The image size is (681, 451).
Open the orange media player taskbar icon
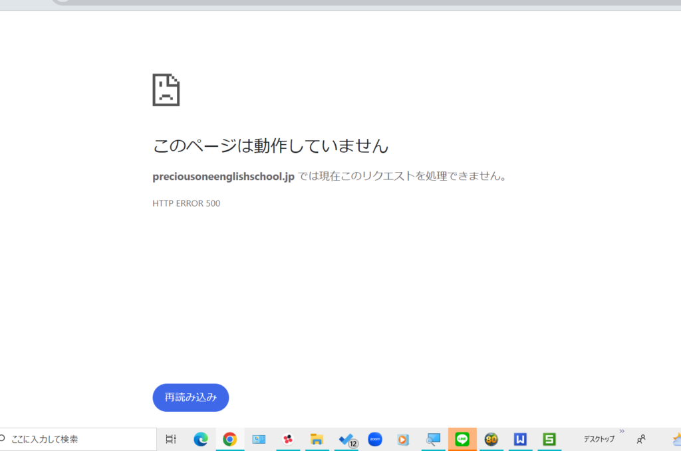[x=403, y=439]
